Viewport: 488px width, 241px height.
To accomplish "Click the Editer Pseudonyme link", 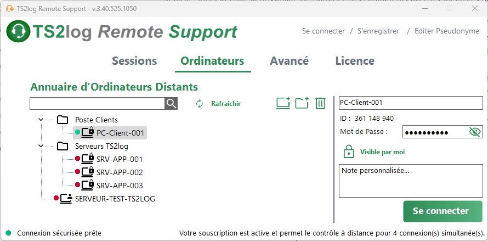I will [446, 31].
